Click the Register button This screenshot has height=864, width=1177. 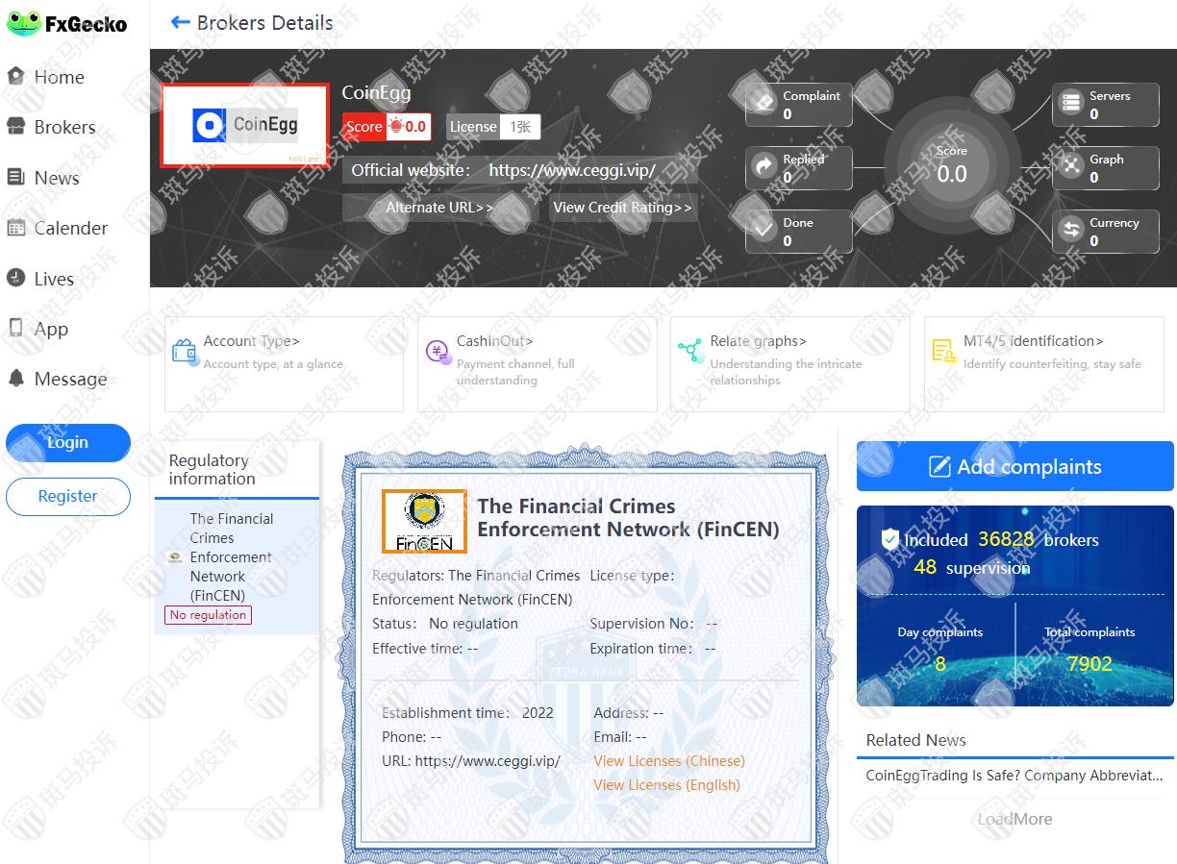(67, 496)
